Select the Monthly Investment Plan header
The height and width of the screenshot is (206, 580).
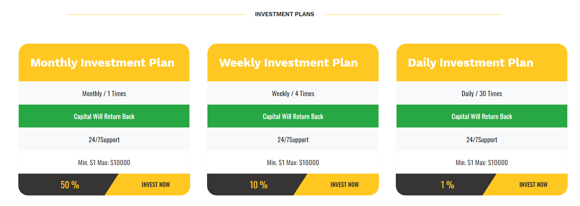pos(104,62)
